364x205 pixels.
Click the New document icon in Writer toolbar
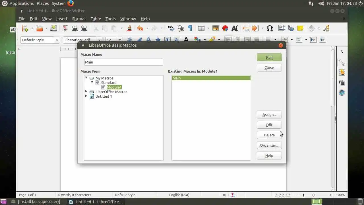25,28
